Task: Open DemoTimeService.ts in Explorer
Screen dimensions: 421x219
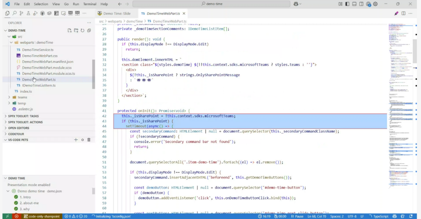Action: click(x=37, y=50)
